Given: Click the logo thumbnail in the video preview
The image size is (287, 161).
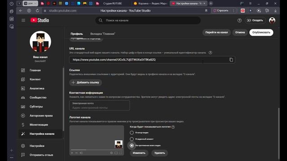Looking at the screenshot, I should coord(118,144).
